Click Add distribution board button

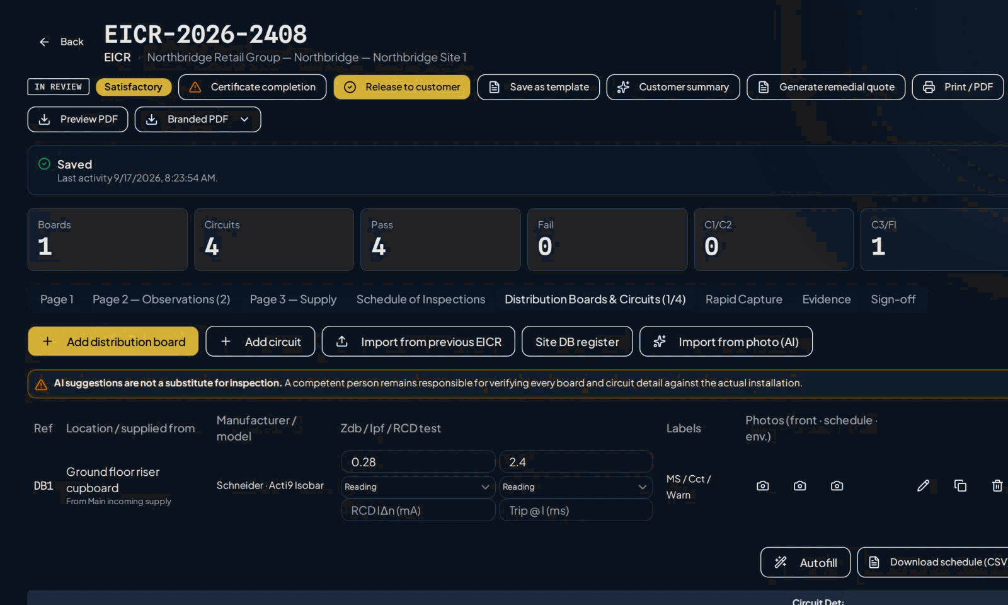pyautogui.click(x=113, y=342)
